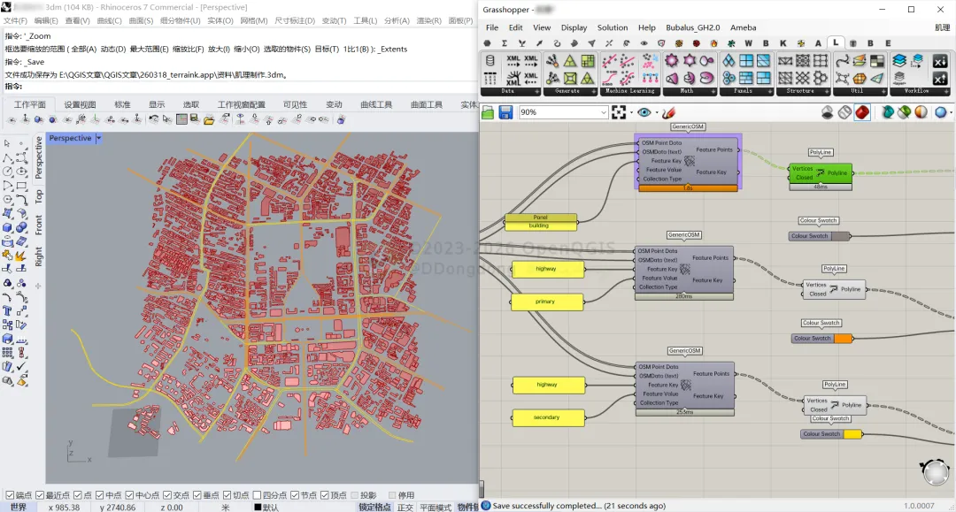
Task: Open the Perspective viewport dropdown arrow
Action: pyautogui.click(x=99, y=138)
